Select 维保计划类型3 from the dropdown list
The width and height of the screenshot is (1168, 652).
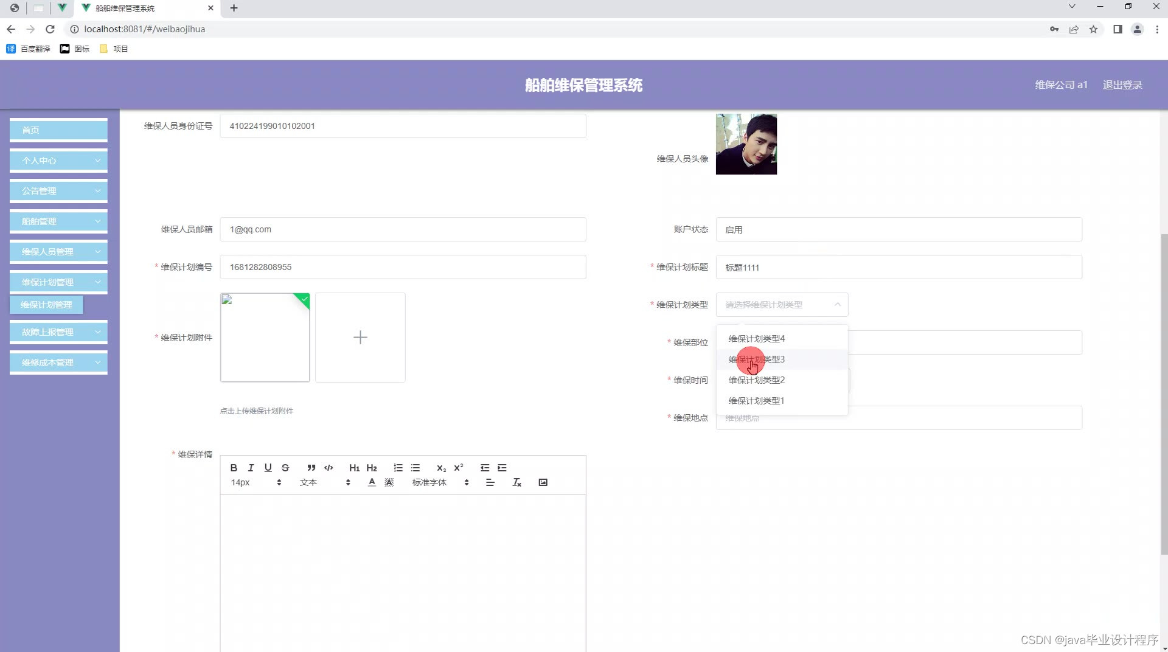click(x=757, y=359)
